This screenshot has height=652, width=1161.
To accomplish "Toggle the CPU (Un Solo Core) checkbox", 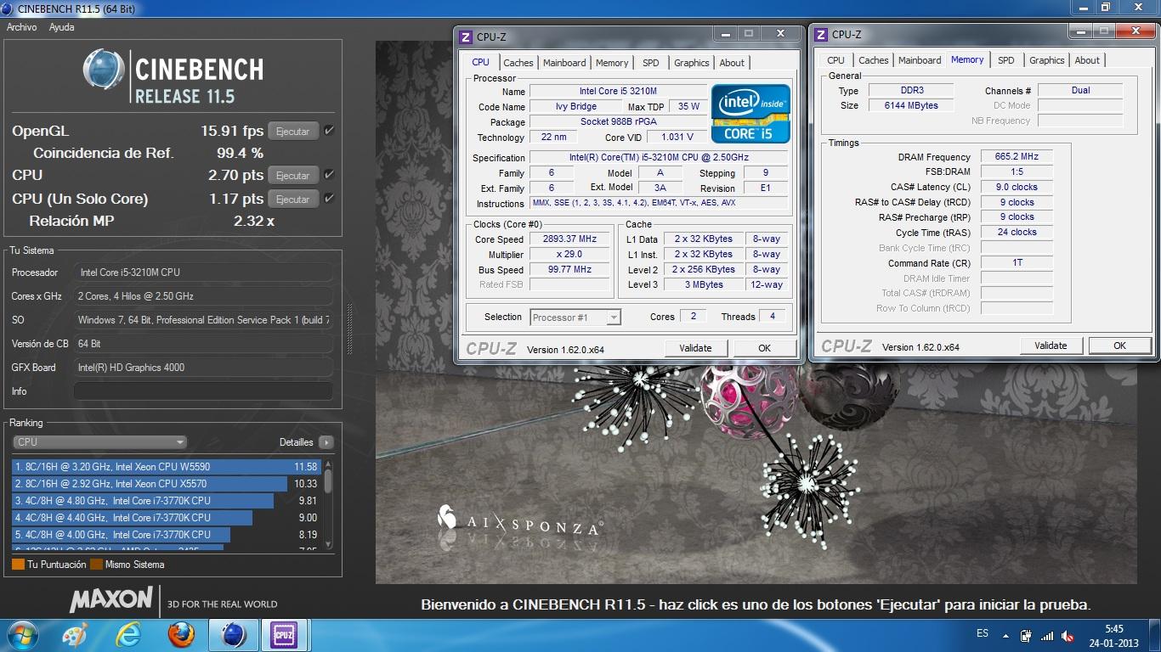I will point(329,199).
